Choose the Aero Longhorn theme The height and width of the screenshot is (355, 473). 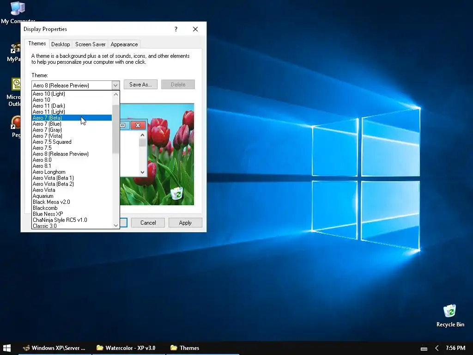tap(72, 172)
